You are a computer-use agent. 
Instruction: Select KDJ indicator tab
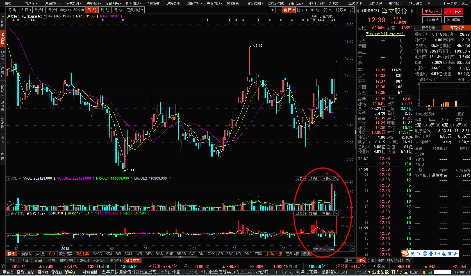[109, 254]
